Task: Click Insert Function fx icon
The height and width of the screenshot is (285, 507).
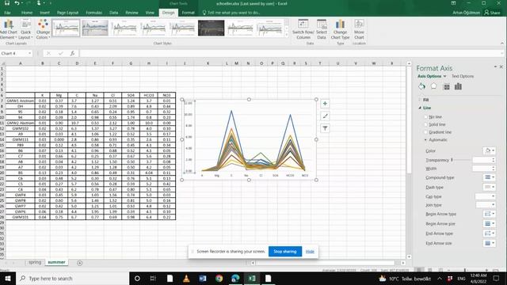Action: (x=72, y=53)
